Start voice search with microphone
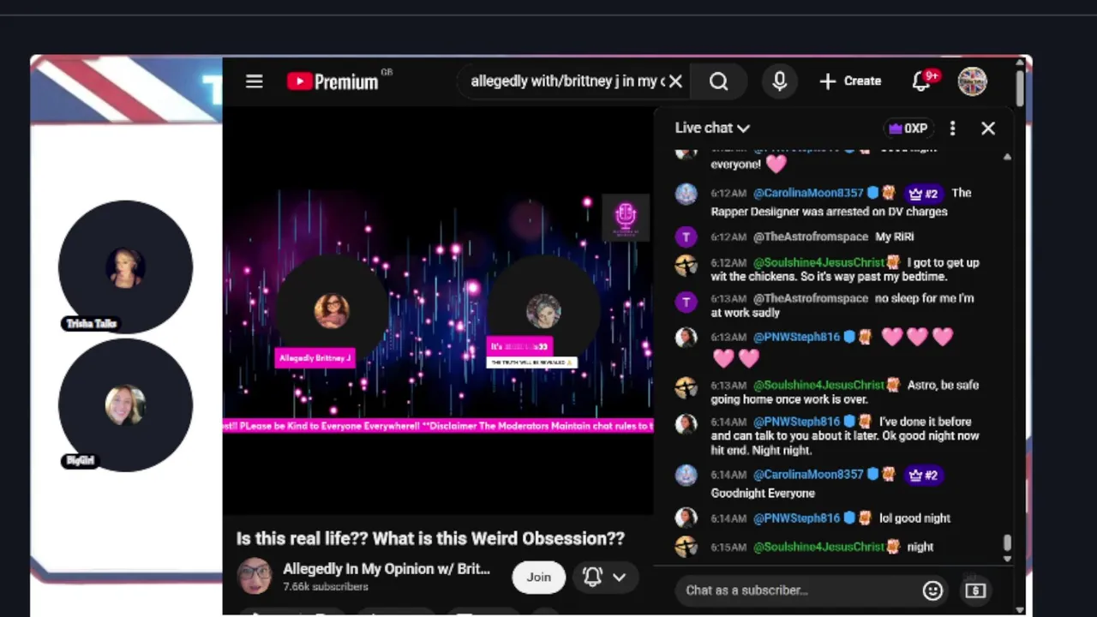Screen dimensions: 1097x617 [779, 81]
